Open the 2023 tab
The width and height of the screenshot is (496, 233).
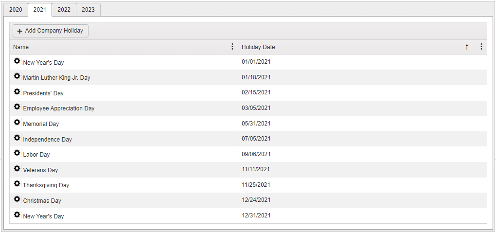(88, 10)
